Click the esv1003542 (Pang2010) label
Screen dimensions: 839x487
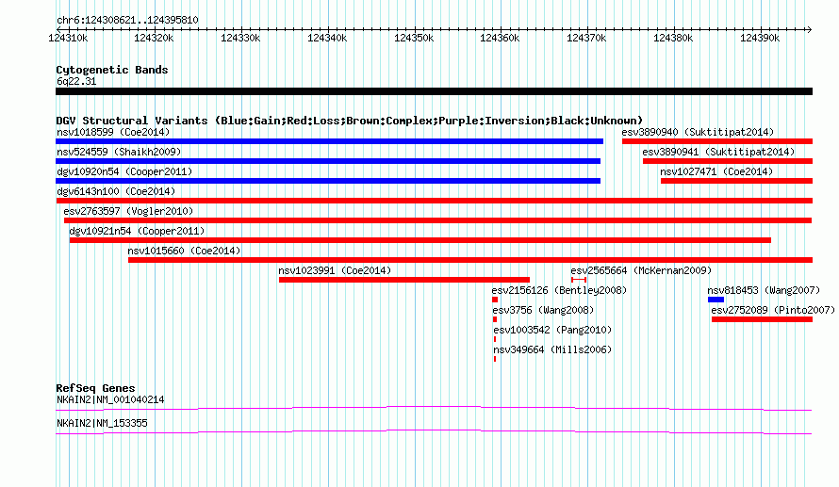click(552, 330)
